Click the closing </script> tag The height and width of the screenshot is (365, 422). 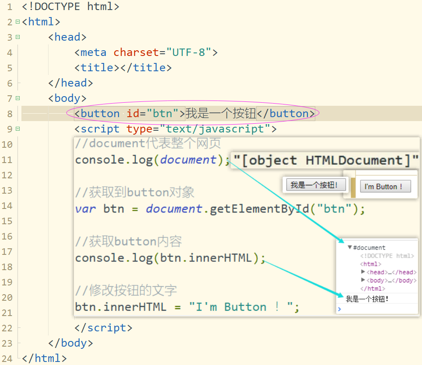click(103, 328)
